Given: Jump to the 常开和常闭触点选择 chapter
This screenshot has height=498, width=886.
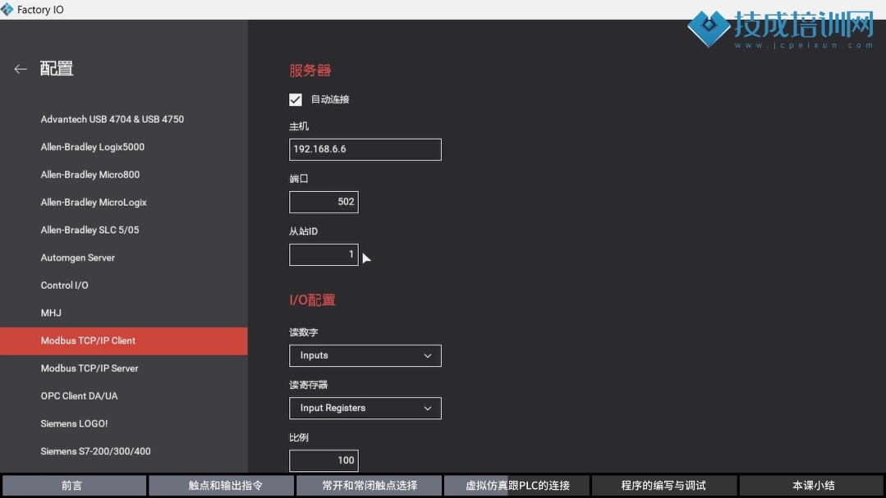Looking at the screenshot, I should coord(369,486).
